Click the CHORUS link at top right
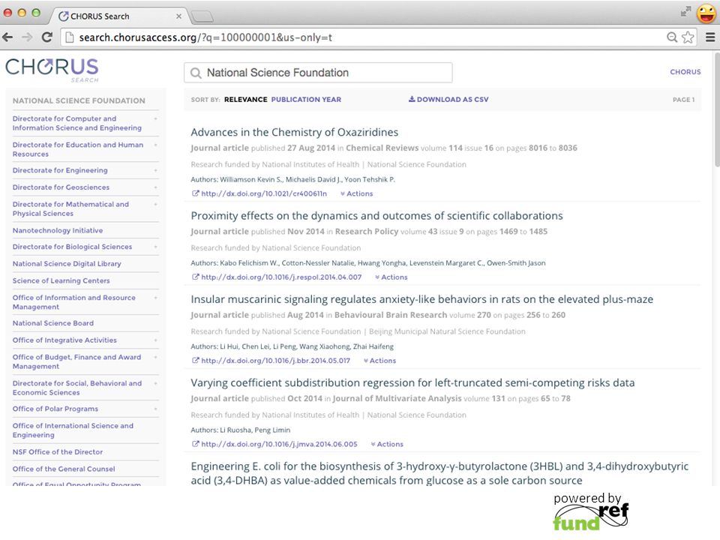This screenshot has width=720, height=540. point(685,72)
